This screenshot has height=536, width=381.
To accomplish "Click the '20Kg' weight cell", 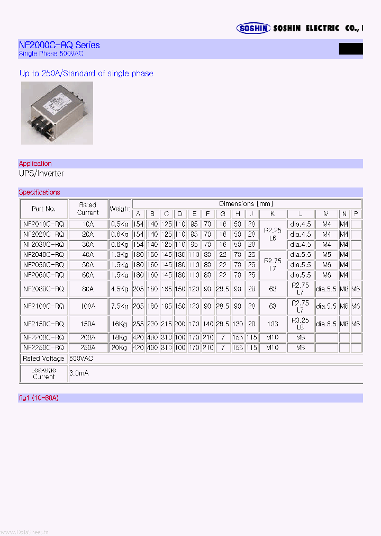I will point(120,347).
